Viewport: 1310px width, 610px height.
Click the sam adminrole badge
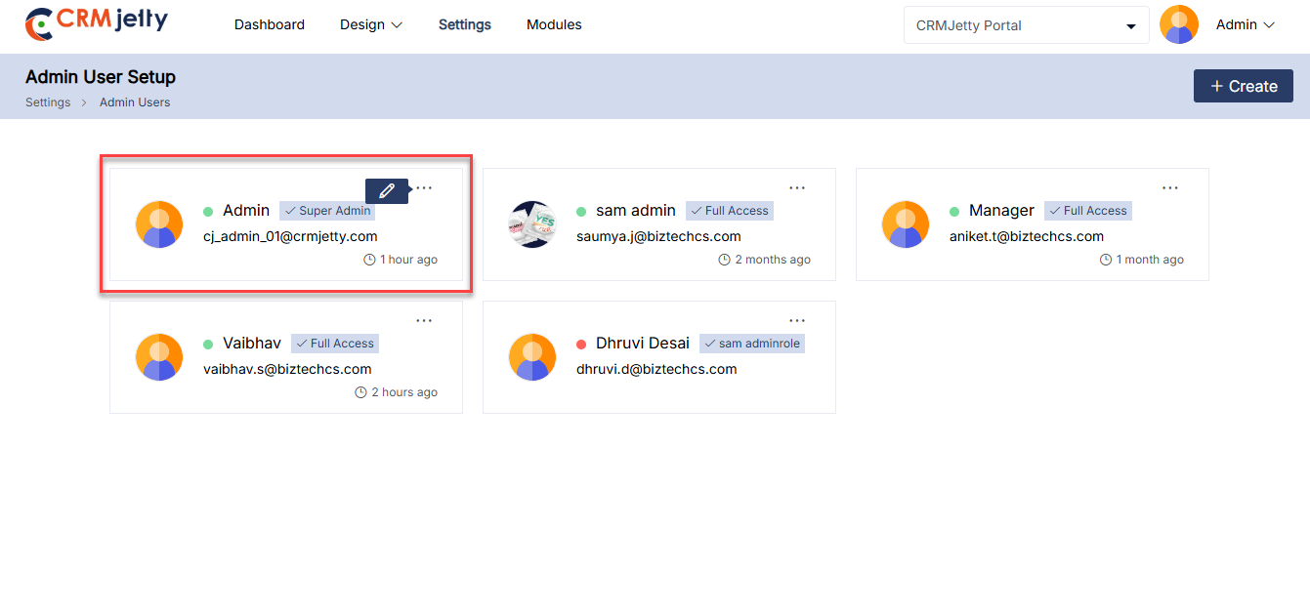(x=752, y=344)
